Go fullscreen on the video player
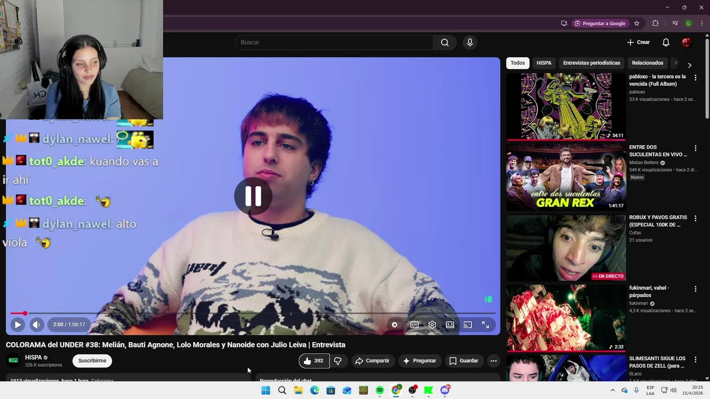This screenshot has height=399, width=710. click(x=485, y=325)
